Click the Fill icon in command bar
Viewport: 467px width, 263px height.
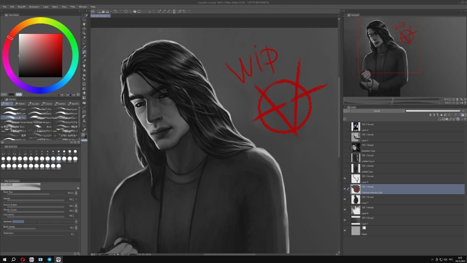coord(134,11)
